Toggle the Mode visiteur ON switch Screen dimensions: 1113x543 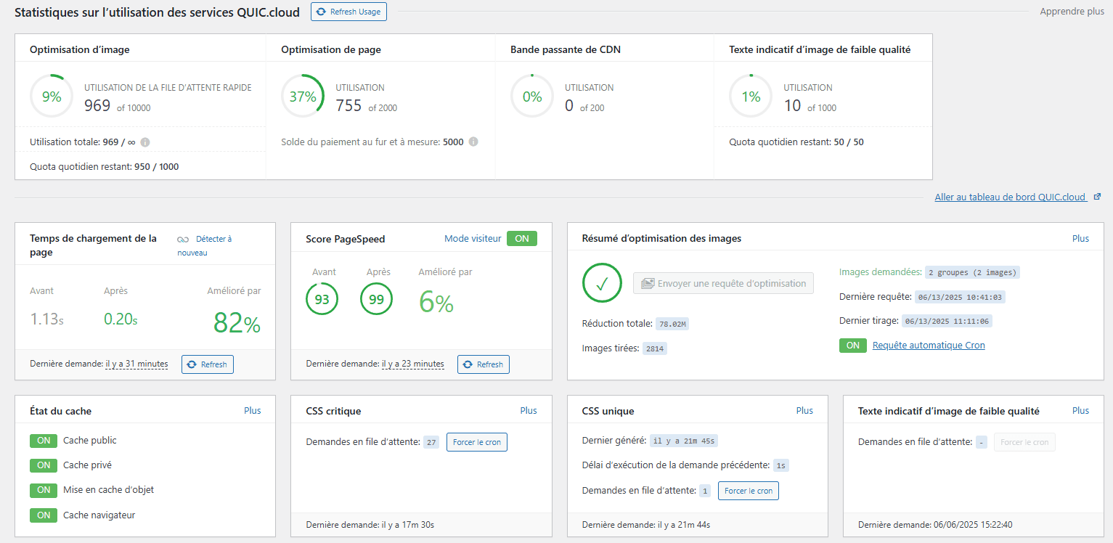[x=521, y=239]
